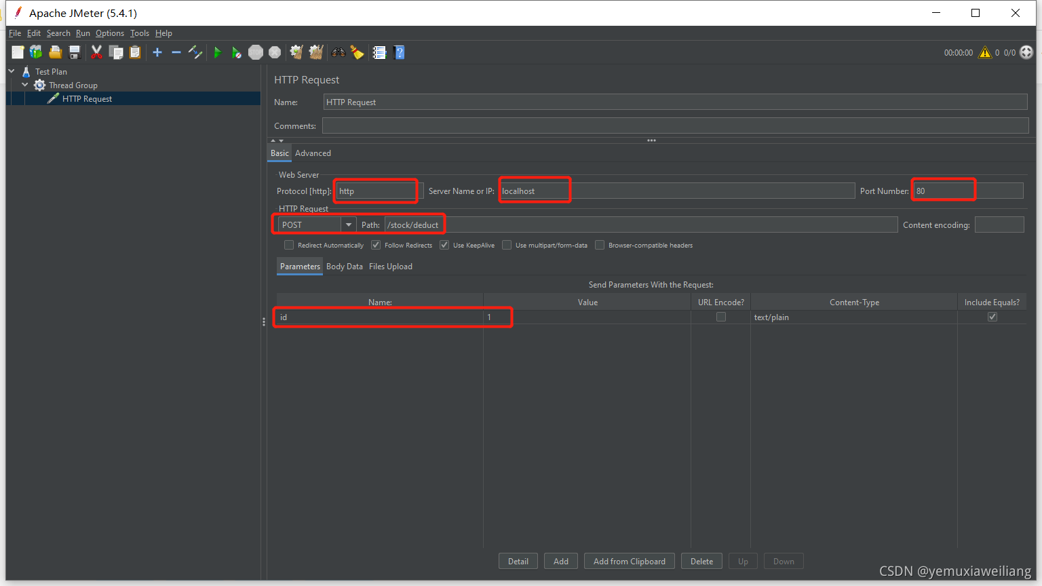Click Add from Clipboard button
Image resolution: width=1042 pixels, height=586 pixels.
click(630, 561)
